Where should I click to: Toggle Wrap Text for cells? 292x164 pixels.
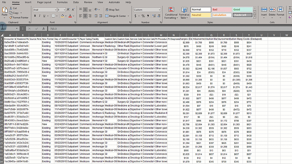112,10
